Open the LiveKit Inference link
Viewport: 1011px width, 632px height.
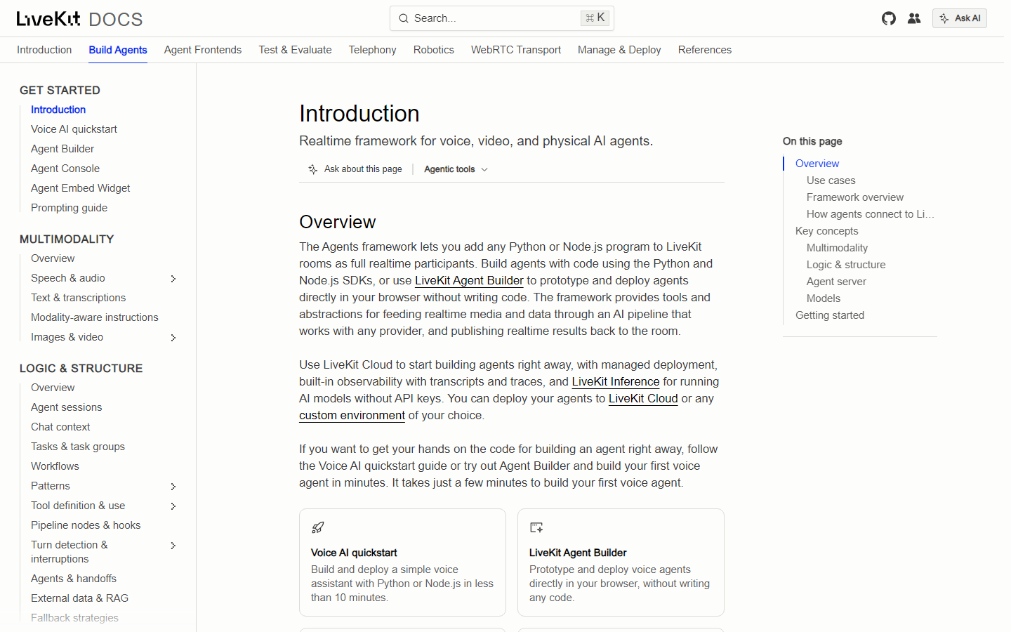(x=616, y=381)
